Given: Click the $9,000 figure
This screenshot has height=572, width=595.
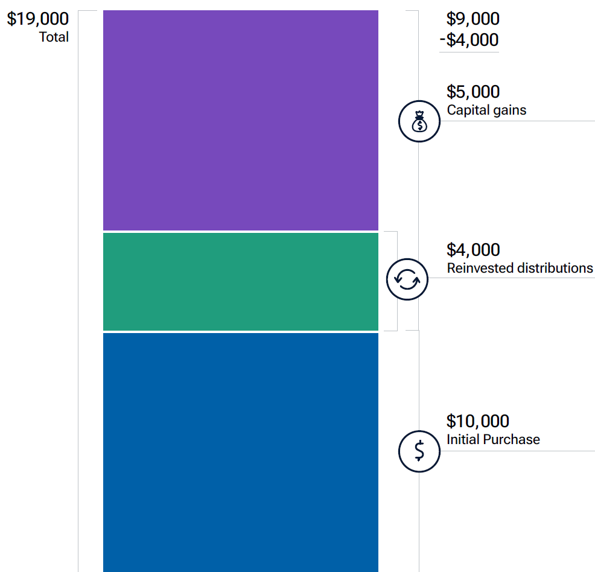Looking at the screenshot, I should point(472,19).
